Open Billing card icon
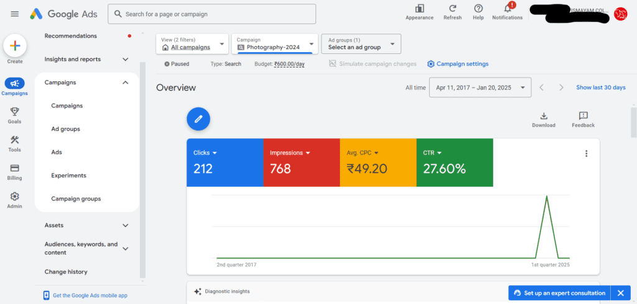Screen dimensions: 637x304 click(15, 172)
